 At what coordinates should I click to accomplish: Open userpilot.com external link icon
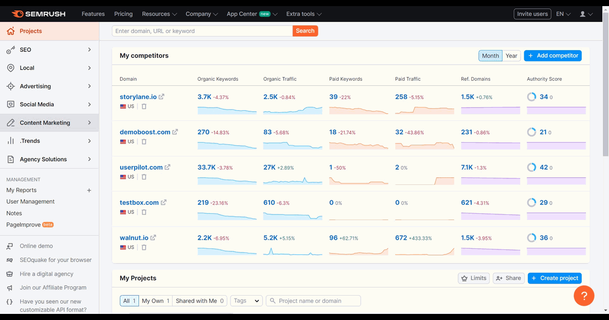click(x=167, y=167)
